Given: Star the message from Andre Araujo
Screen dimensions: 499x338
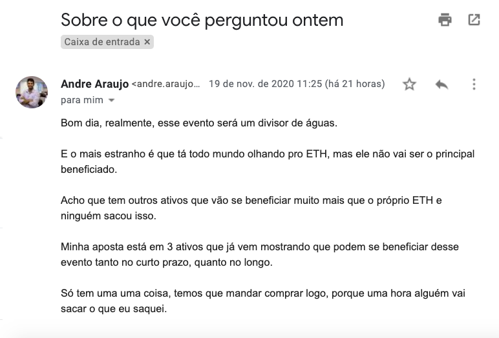Looking at the screenshot, I should click(x=409, y=84).
